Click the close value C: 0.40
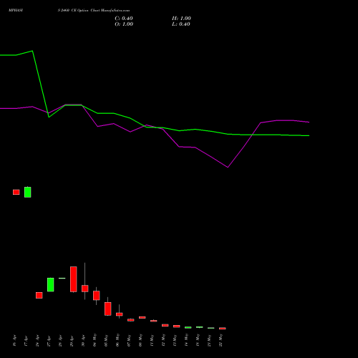358x358 pixels. (124, 19)
